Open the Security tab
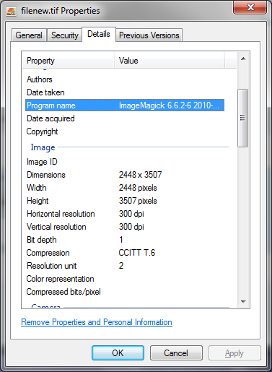 (65, 35)
